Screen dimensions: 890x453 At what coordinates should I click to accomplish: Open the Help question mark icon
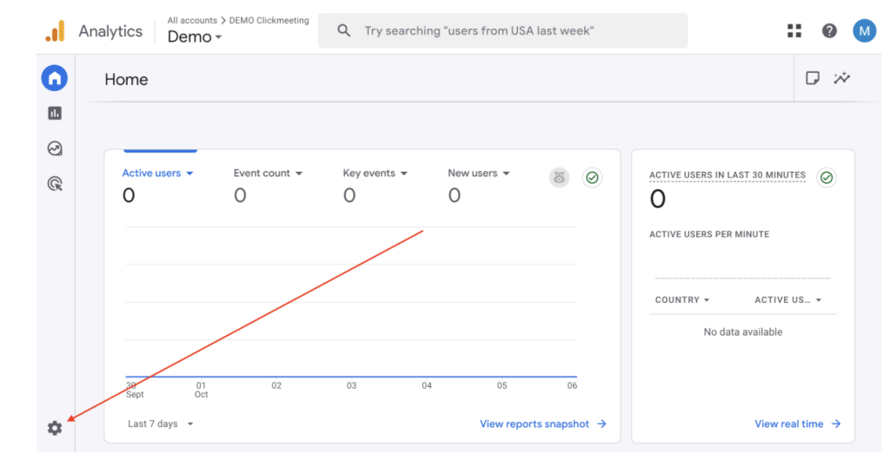click(829, 30)
